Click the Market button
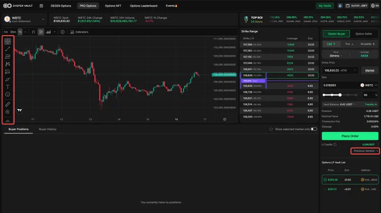The image size is (381, 213). (370, 70)
